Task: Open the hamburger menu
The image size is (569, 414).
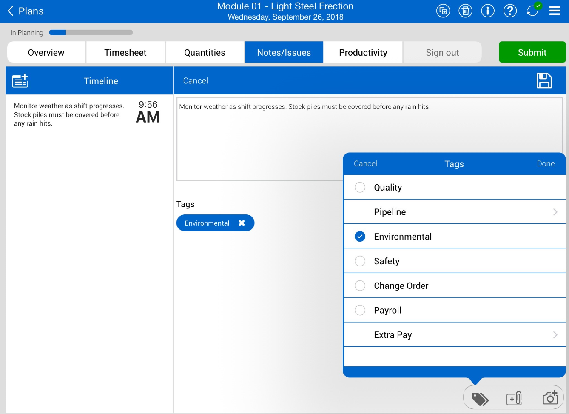Action: [x=555, y=11]
